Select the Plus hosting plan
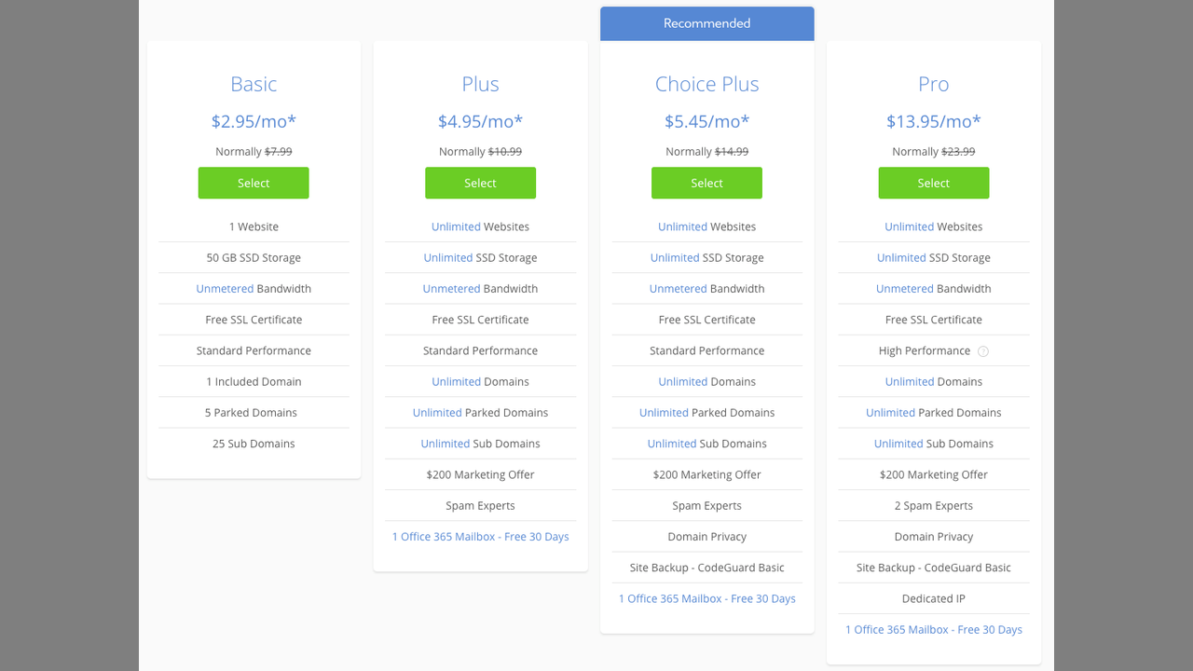This screenshot has height=671, width=1193. (480, 183)
